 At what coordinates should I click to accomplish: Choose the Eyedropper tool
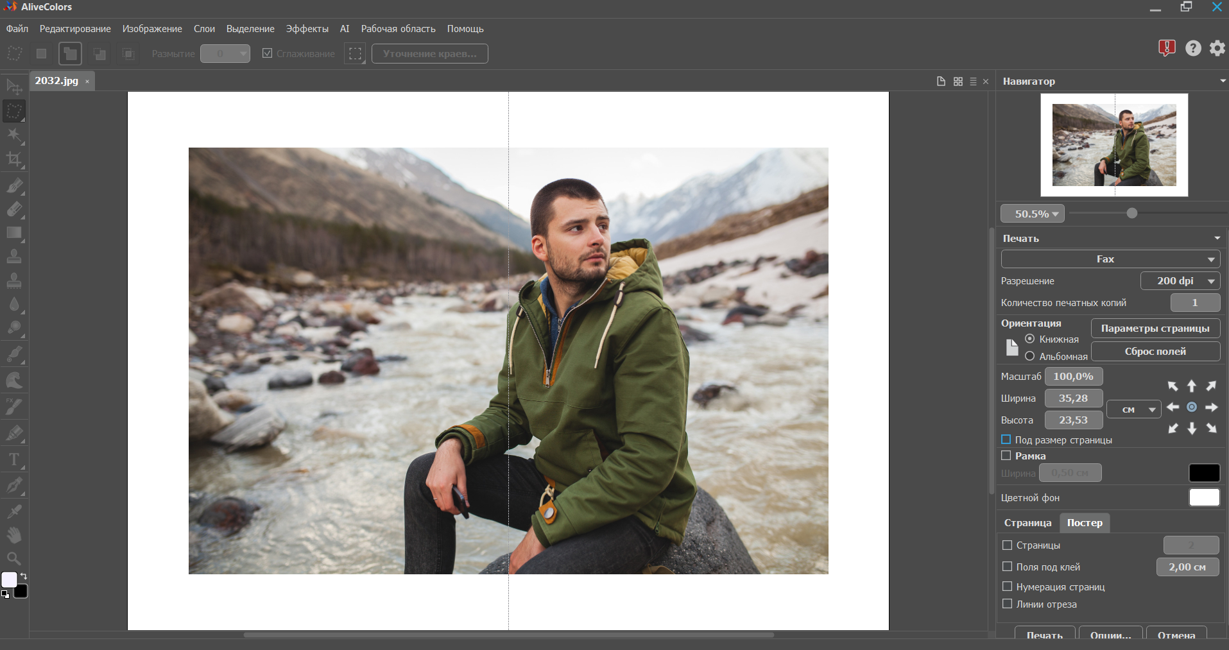(14, 511)
